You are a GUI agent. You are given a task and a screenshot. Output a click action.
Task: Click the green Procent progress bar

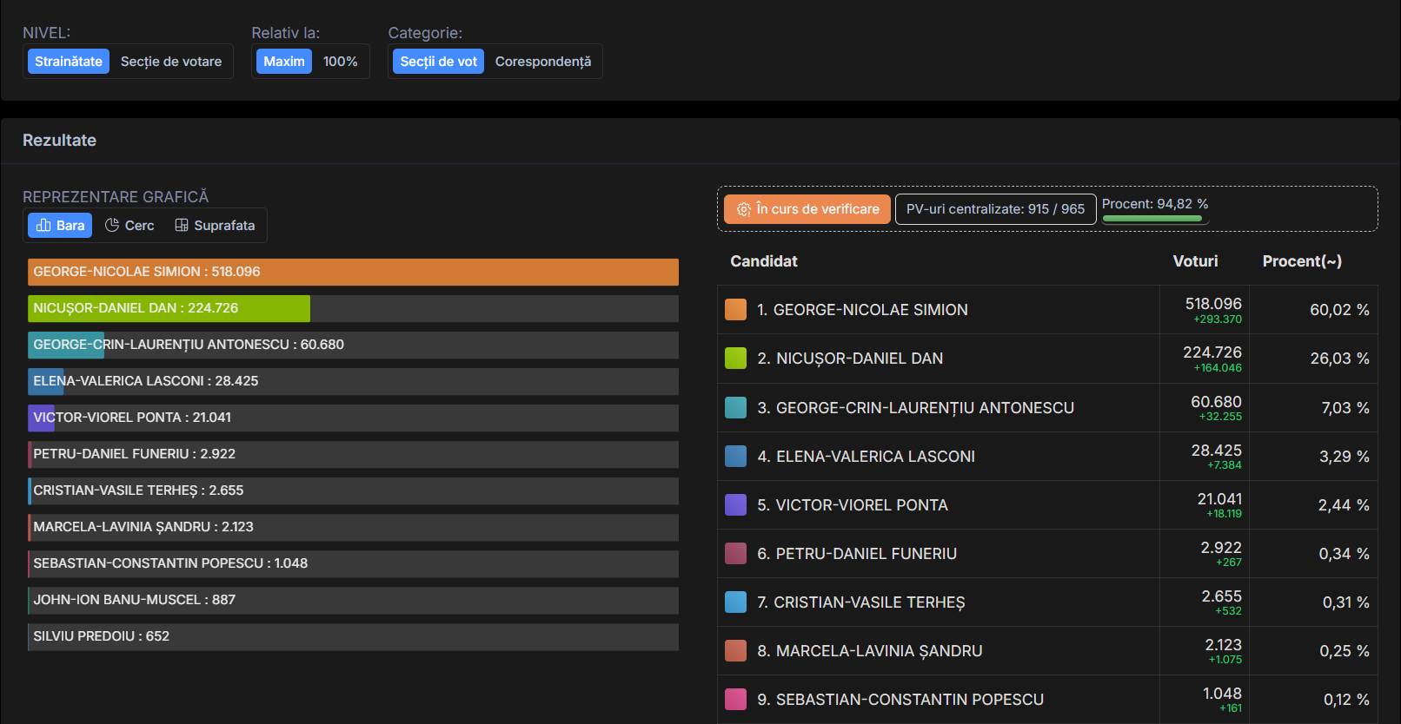[1152, 219]
